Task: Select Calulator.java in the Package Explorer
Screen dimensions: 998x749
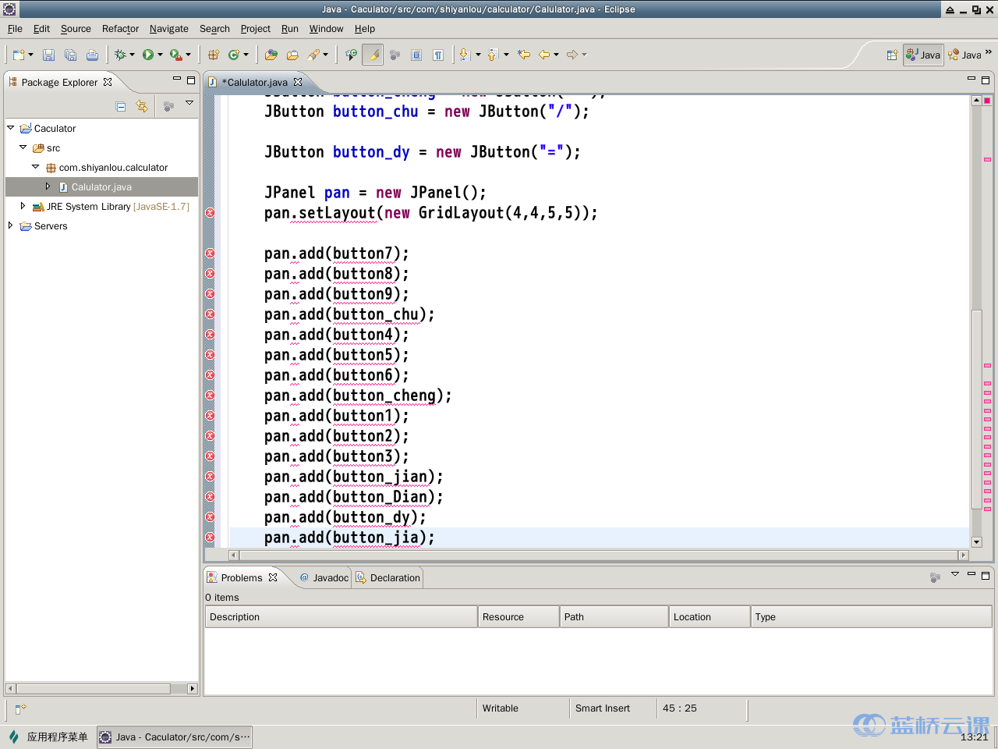Action: point(101,187)
